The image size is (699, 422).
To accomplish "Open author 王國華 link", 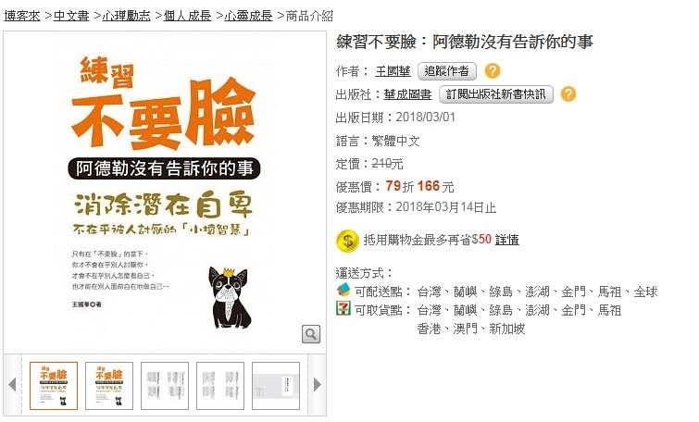I will [x=393, y=71].
